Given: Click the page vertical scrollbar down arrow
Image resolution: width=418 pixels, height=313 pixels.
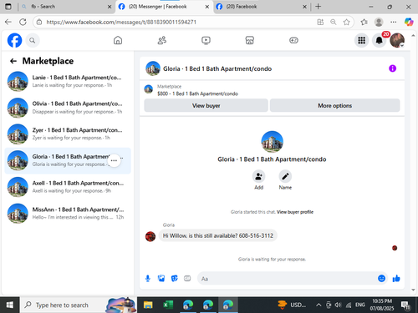Looking at the screenshot, I should tap(413, 290).
